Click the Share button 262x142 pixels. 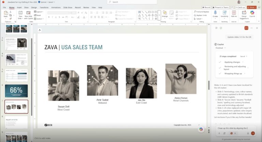point(252,7)
